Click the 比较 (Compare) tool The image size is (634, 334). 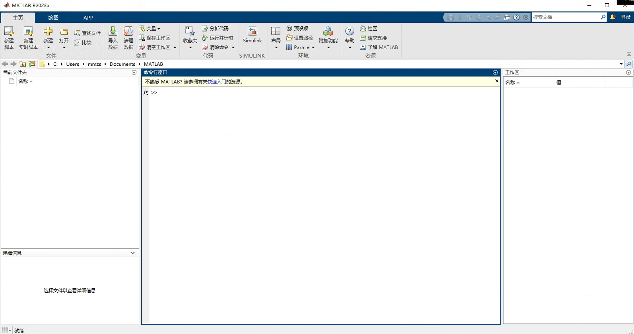coord(83,42)
